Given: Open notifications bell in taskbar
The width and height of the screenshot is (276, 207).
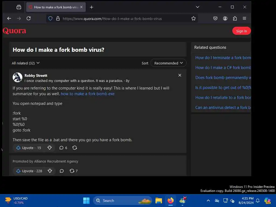Looking at the screenshot, I should (258, 201).
